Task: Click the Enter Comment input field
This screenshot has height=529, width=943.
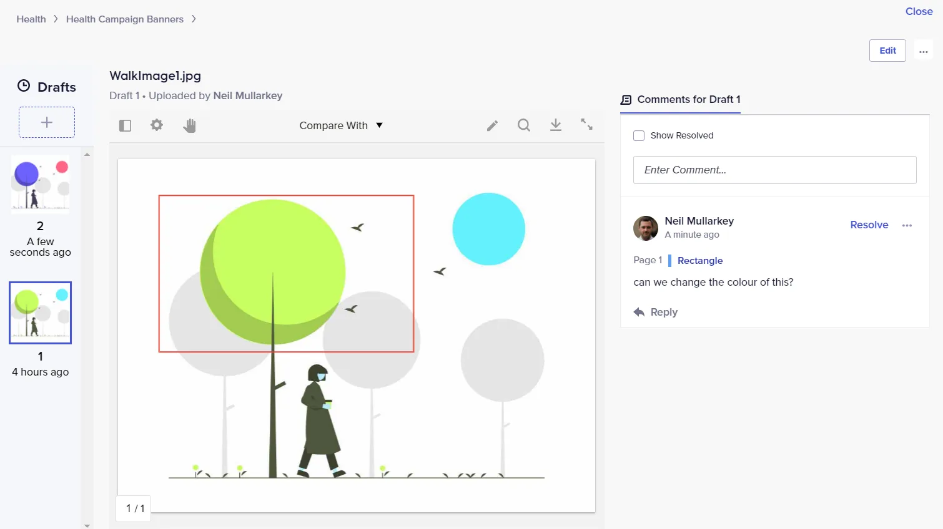Action: coord(774,170)
